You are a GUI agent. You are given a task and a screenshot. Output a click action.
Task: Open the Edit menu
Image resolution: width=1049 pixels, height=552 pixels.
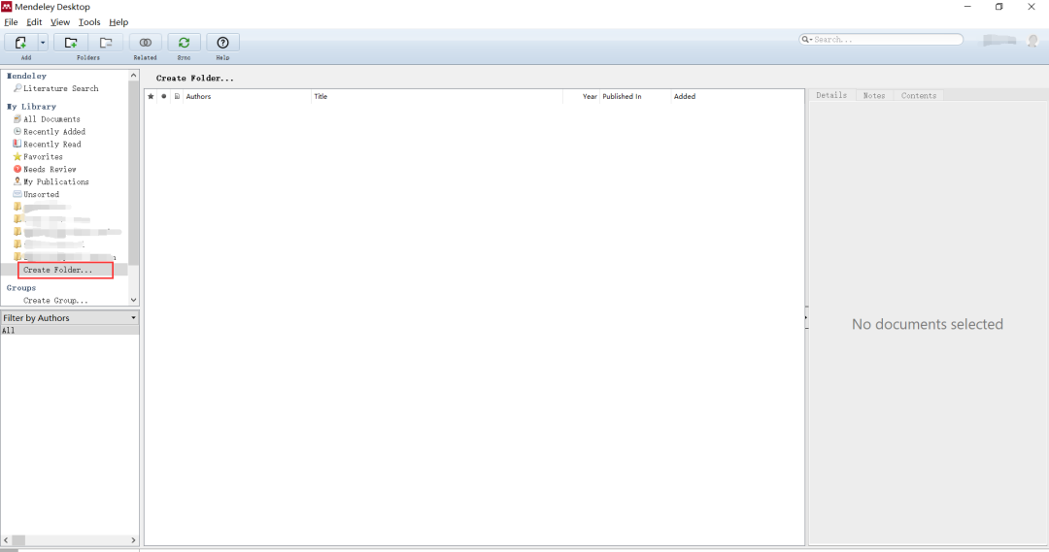point(33,22)
